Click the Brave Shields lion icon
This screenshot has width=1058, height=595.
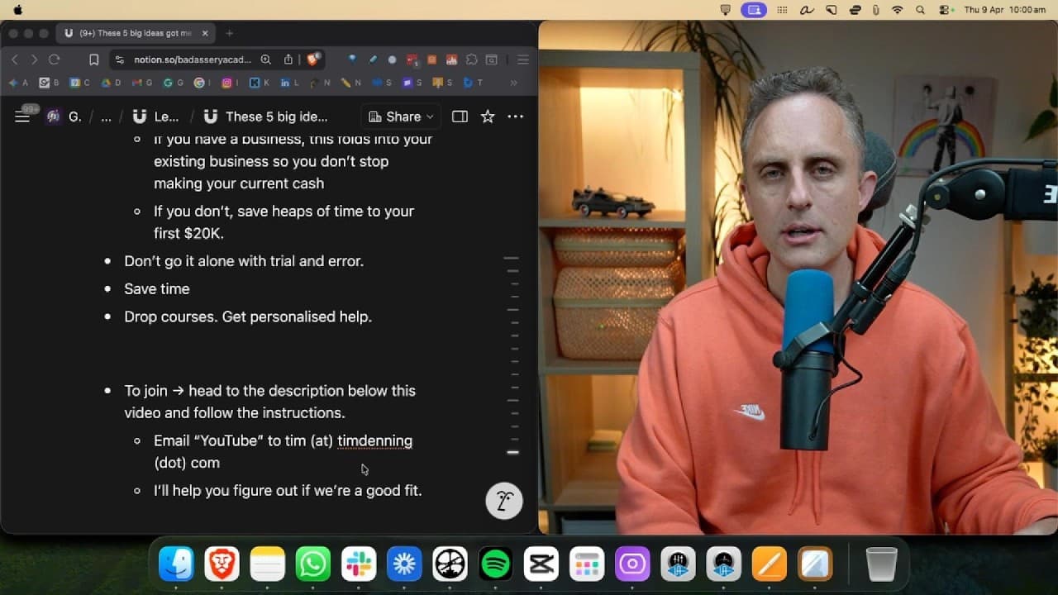point(313,59)
